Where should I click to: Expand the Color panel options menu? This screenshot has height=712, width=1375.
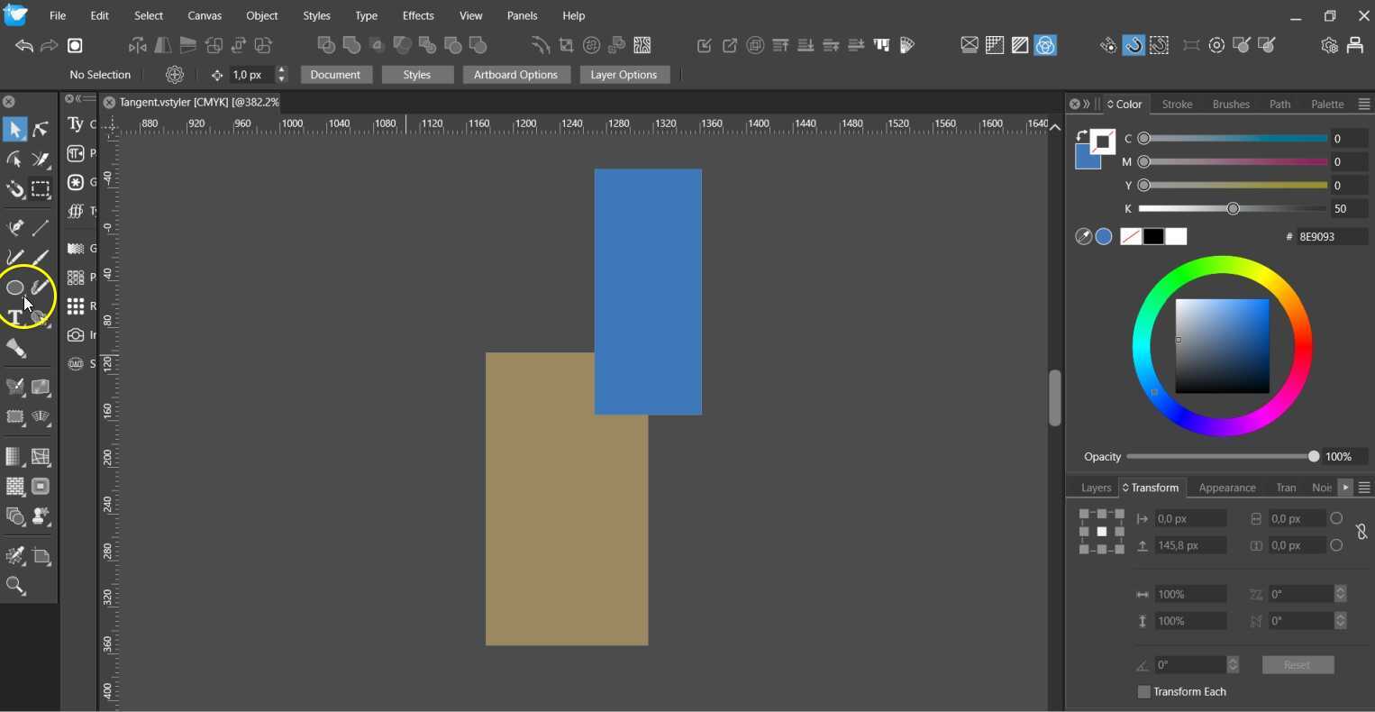coord(1363,105)
